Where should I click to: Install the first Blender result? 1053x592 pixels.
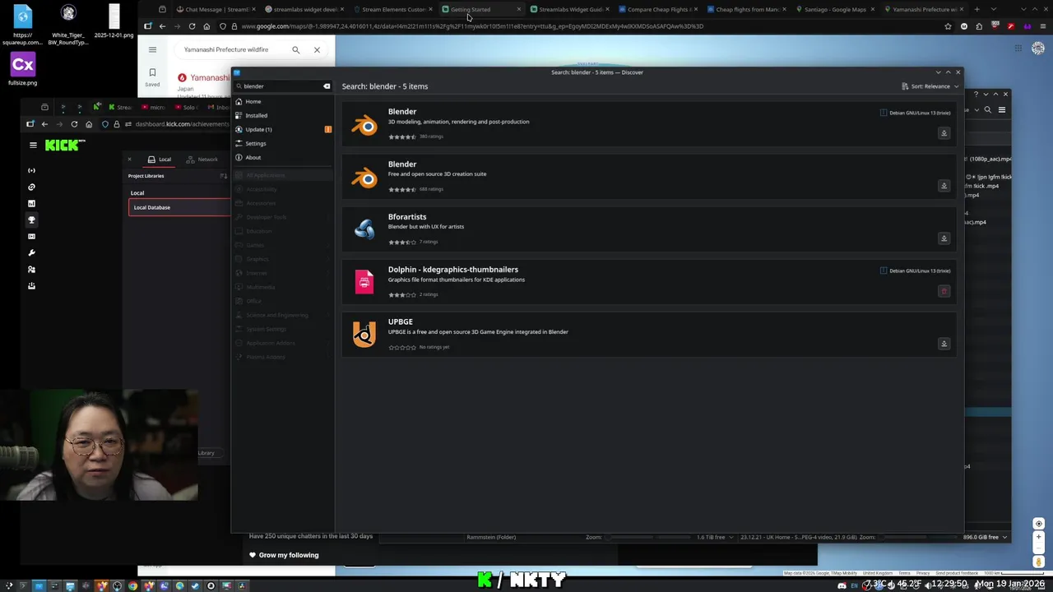click(944, 133)
